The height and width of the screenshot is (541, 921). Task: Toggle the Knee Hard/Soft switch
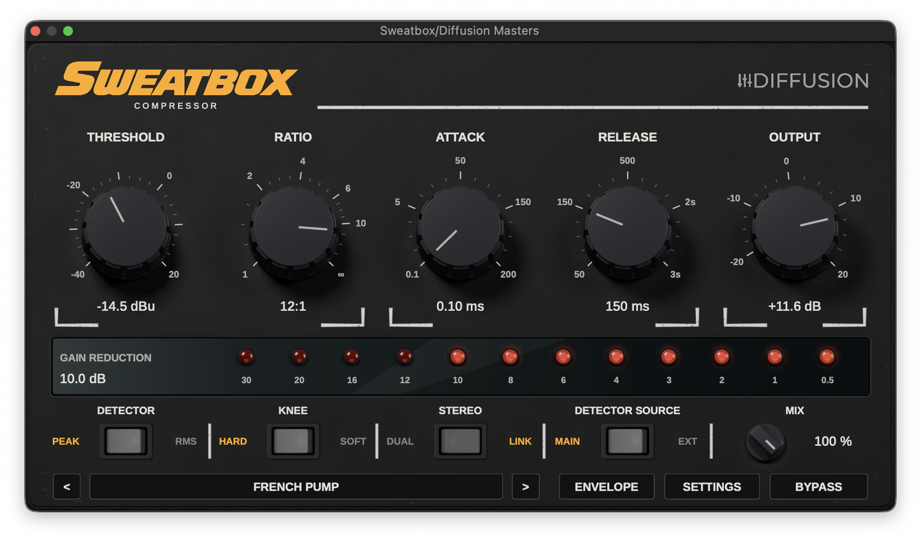tap(293, 441)
